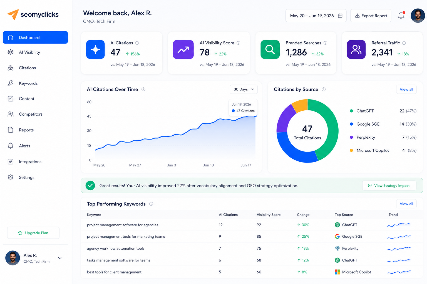Screen dimensions: 427x284
Task: Click the green success checkmark icon
Action: point(90,186)
